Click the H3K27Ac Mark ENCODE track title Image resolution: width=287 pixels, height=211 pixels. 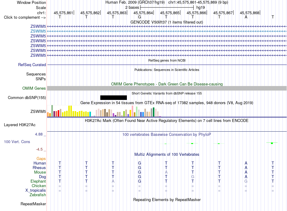[166, 121]
